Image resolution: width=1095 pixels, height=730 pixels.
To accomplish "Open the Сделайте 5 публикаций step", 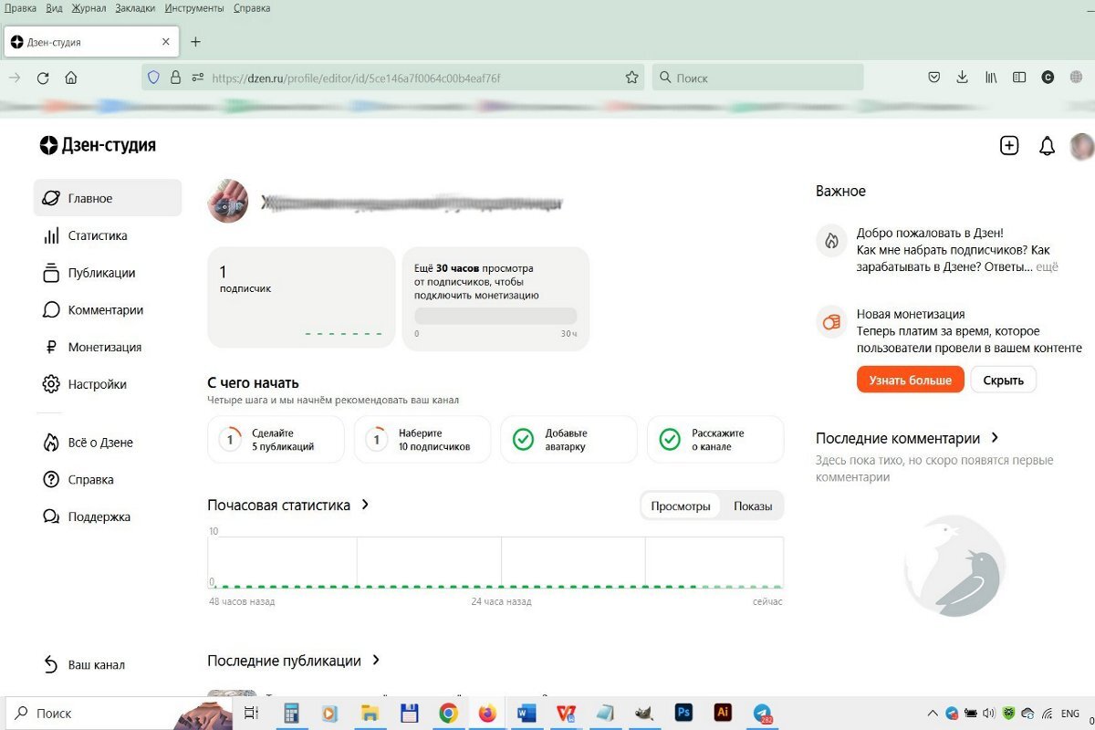I will [x=276, y=440].
